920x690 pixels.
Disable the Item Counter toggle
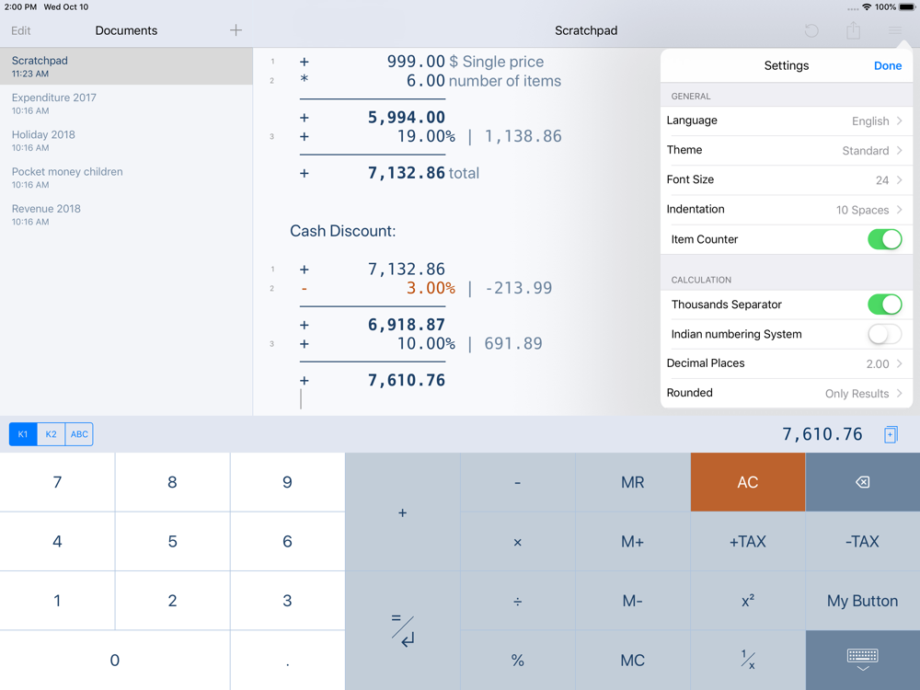pyautogui.click(x=884, y=239)
